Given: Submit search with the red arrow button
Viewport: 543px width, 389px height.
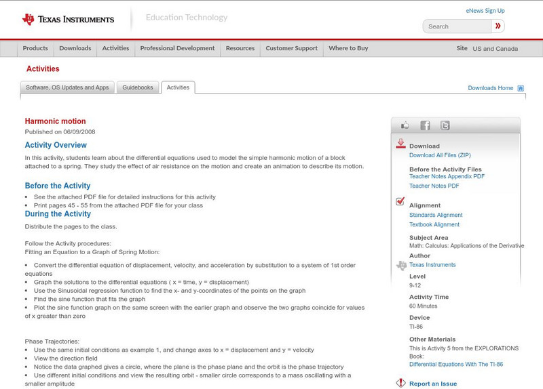Looking at the screenshot, I should pyautogui.click(x=498, y=26).
